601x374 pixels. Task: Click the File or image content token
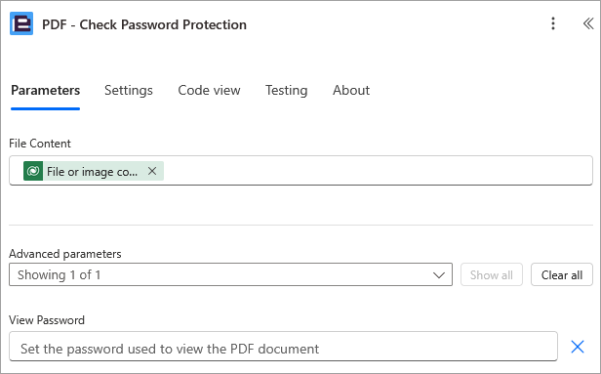point(94,171)
